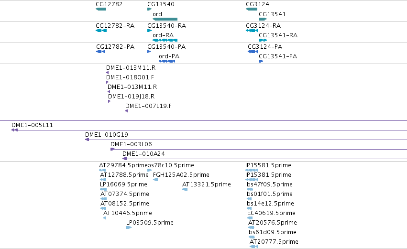Click the ord-PA coding sequence glyph
Image resolution: width=407 pixels, height=249 pixels.
tap(167, 61)
